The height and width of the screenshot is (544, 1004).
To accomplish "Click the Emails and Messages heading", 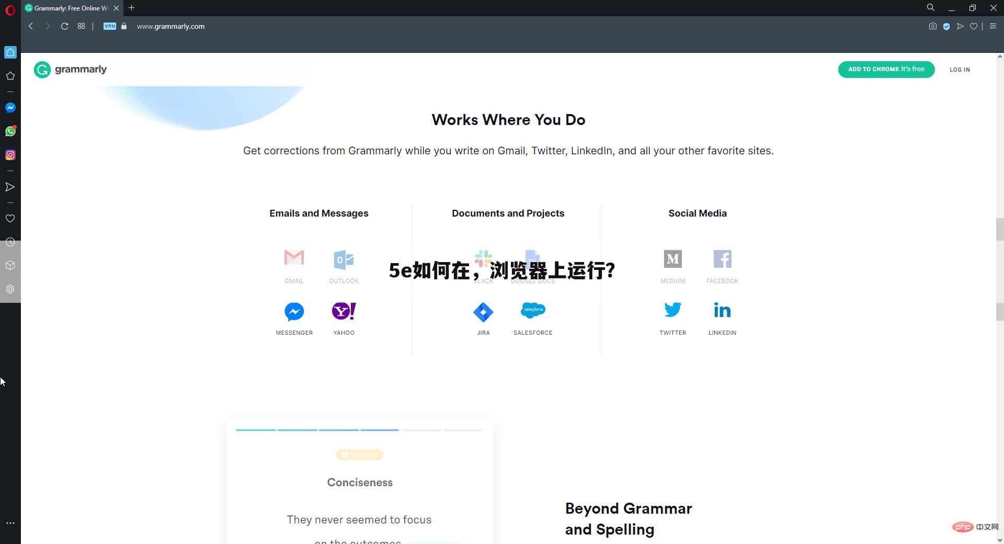I will [319, 213].
